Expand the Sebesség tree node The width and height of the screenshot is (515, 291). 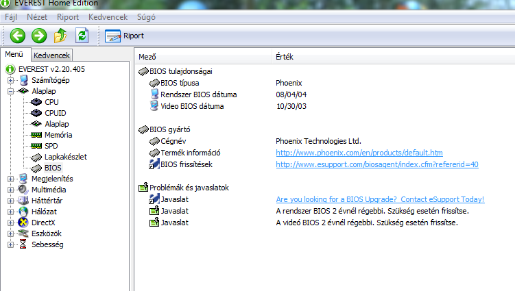(10, 244)
